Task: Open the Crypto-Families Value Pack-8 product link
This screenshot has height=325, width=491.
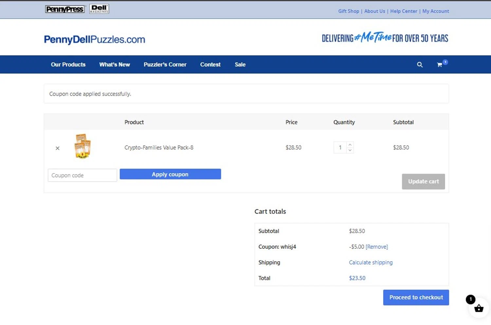Action: (x=159, y=147)
